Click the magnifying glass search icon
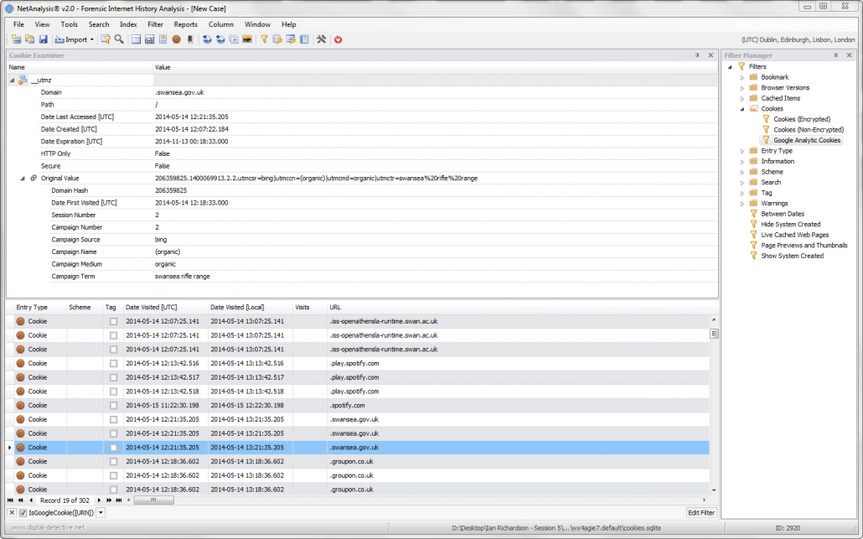This screenshot has width=863, height=539. (120, 39)
